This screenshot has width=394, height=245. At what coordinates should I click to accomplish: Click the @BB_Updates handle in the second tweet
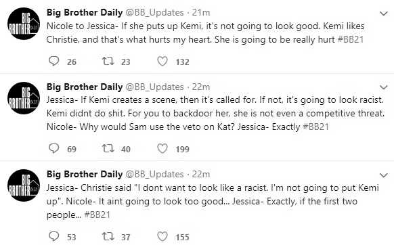(154, 87)
